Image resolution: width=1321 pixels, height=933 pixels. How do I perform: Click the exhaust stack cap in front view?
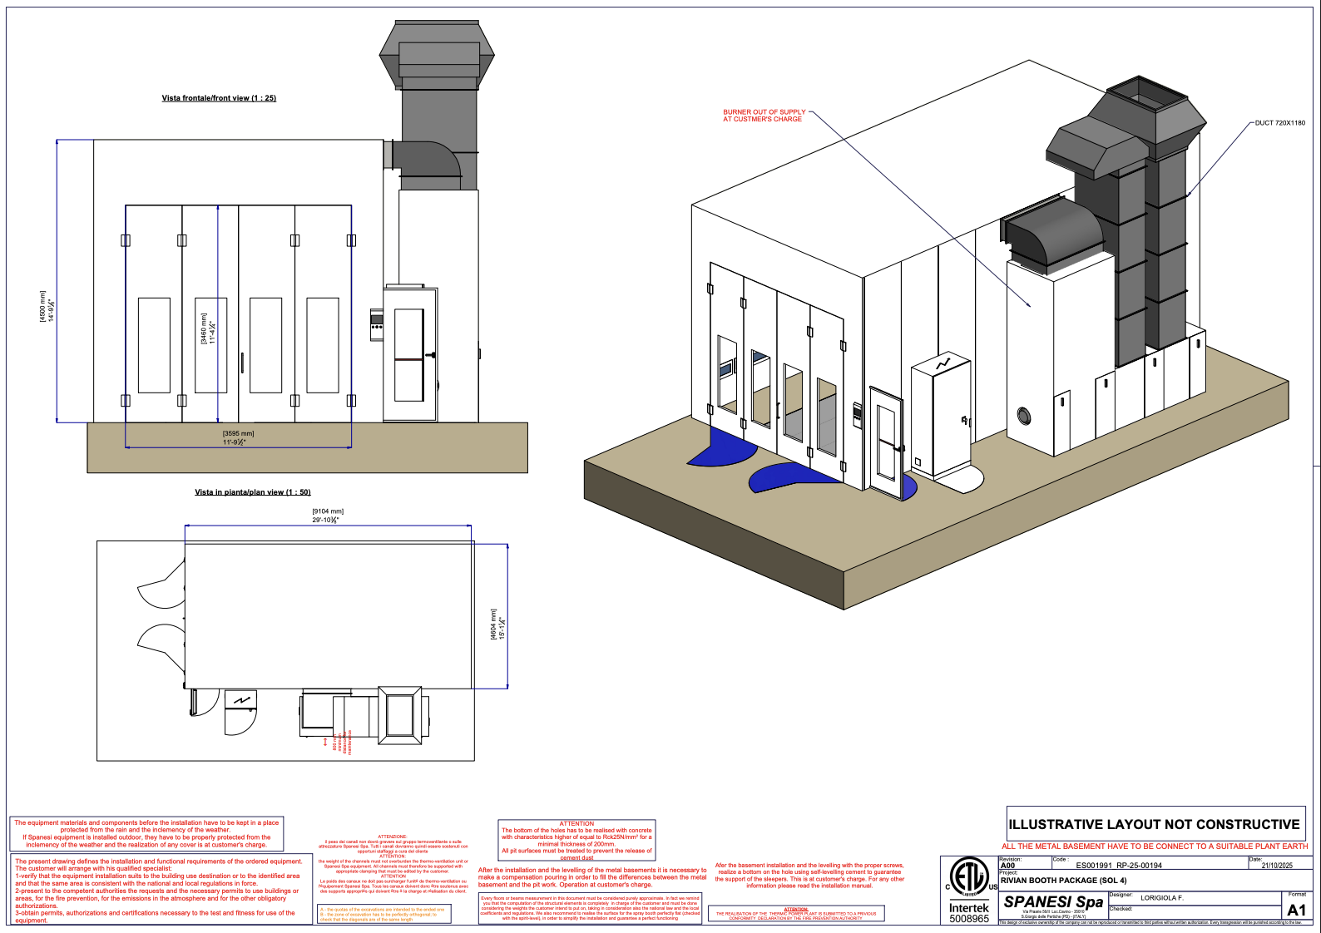[436, 54]
